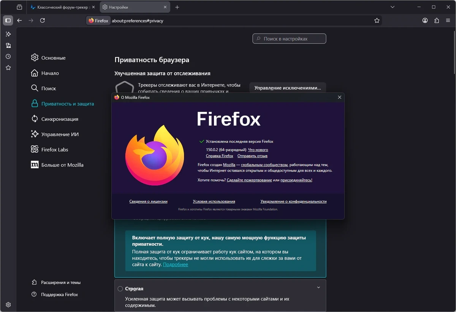Open the Синхронизация settings category
The image size is (456, 312).
[54, 119]
